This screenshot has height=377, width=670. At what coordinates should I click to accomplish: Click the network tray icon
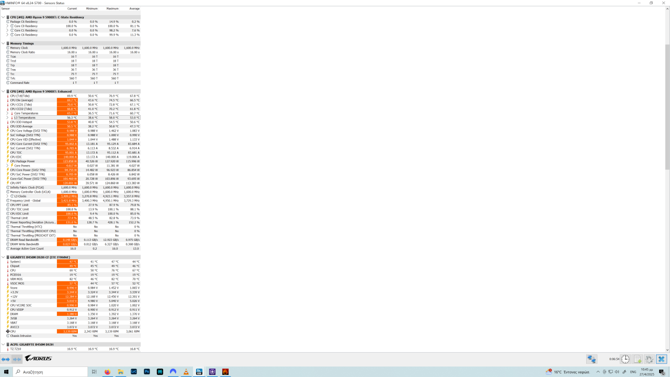point(611,372)
